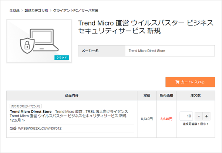Click the クラウド badge on the product image

[61, 58]
